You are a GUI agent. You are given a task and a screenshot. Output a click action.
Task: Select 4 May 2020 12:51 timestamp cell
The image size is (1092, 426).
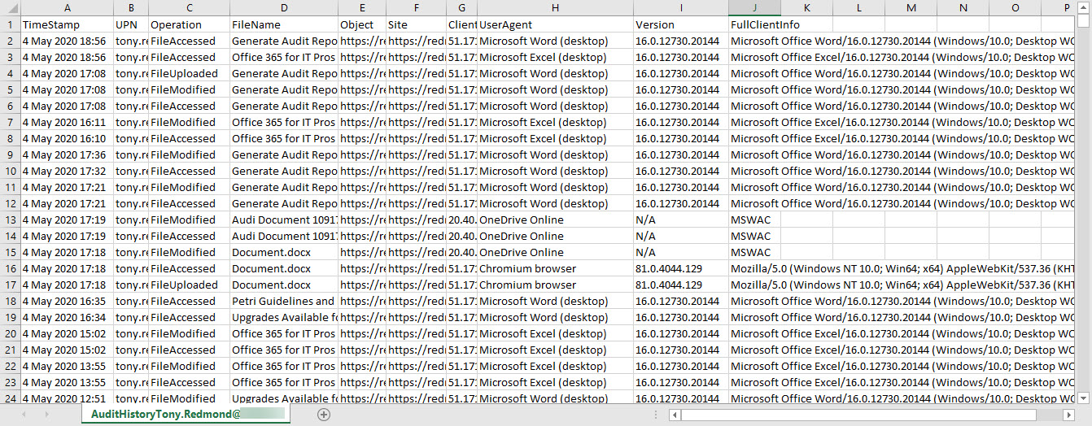tap(67, 398)
